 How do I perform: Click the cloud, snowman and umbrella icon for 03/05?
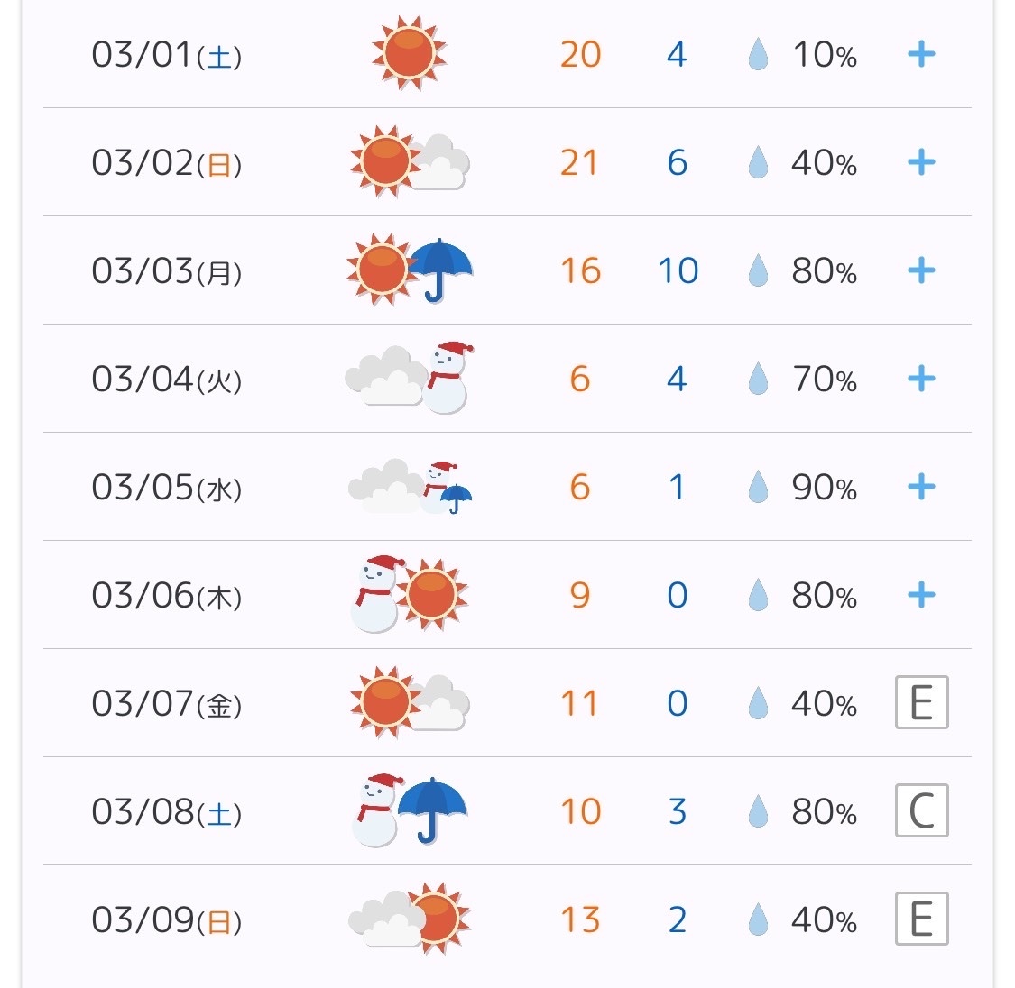[x=410, y=486]
